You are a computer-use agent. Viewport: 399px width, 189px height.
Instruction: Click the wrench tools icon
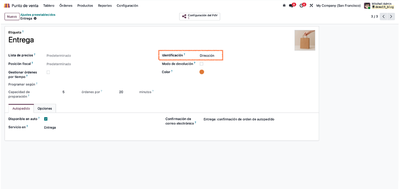pyautogui.click(x=311, y=6)
